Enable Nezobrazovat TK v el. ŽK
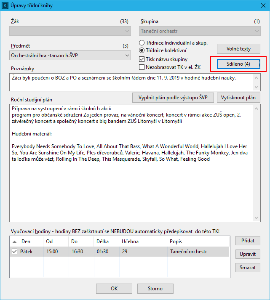This screenshot has height=300, width=270. pyautogui.click(x=142, y=67)
